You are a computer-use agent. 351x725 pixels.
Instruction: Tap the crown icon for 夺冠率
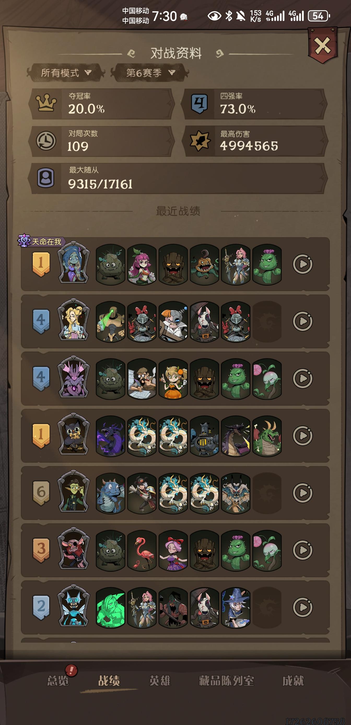pyautogui.click(x=46, y=103)
